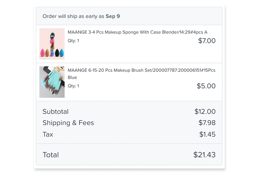This screenshot has width=259, height=173.
Task: Click the Shipping & Fees label
Action: pyautogui.click(x=68, y=123)
